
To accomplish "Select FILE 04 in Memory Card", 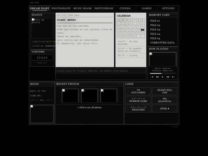I will coord(155,34).
